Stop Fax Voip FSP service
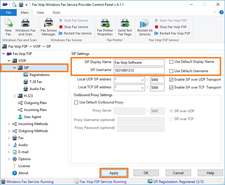This screenshot has width=225, height=185. pos(171,27)
